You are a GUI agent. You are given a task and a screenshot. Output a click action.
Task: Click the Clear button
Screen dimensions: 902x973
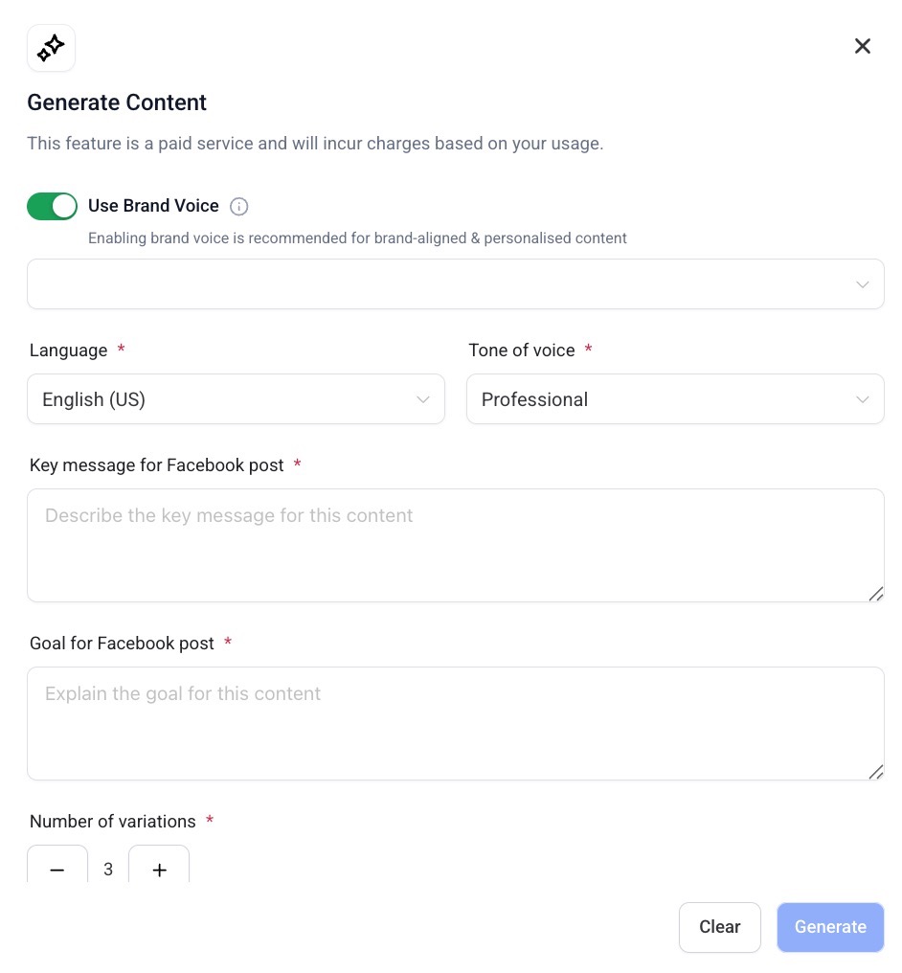(719, 927)
